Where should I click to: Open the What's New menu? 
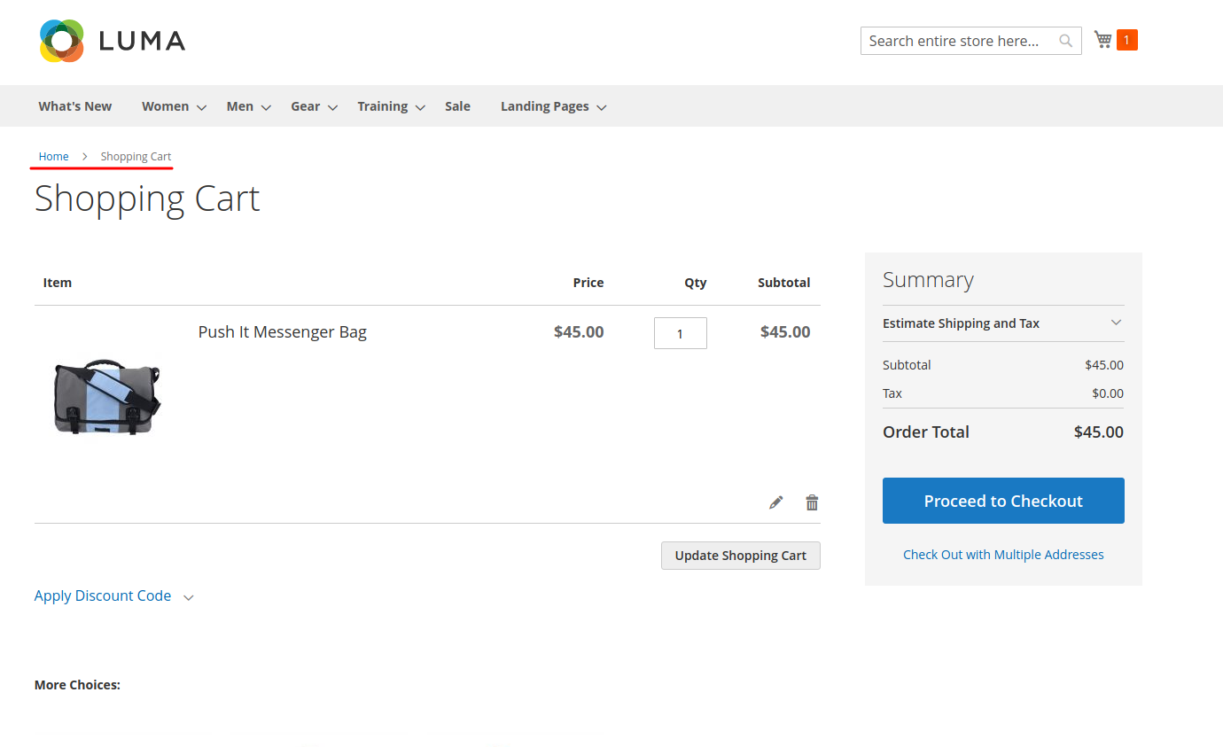(74, 105)
